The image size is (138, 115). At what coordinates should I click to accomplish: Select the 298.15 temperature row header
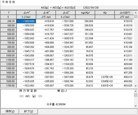pos(9,21)
